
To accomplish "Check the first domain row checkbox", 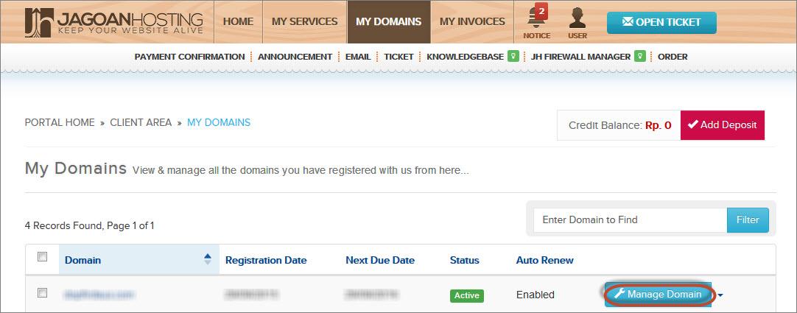I will (x=43, y=293).
